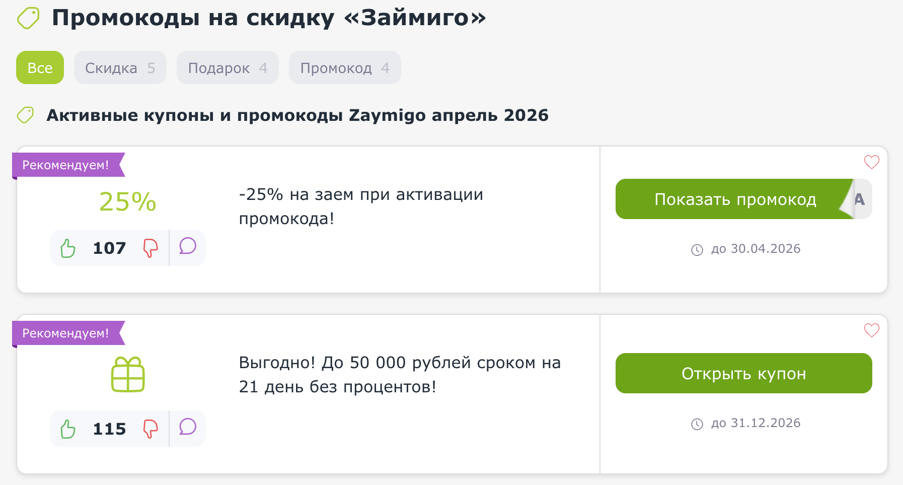Like the 25% promo code coupon
Screen dimensions: 903x485
point(68,247)
